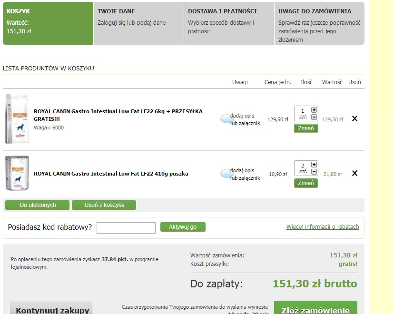Screen dimensions: 394x314
Task: Click comment bubble icon for 6kg product
Action: [x=226, y=119]
